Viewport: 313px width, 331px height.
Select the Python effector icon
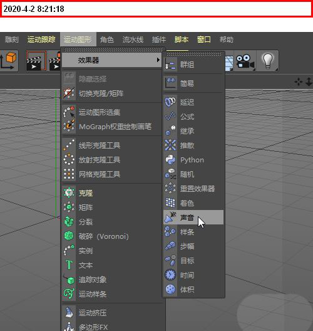click(x=170, y=160)
